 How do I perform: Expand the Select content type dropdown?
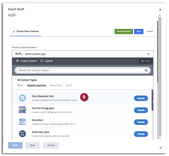tap(148, 54)
